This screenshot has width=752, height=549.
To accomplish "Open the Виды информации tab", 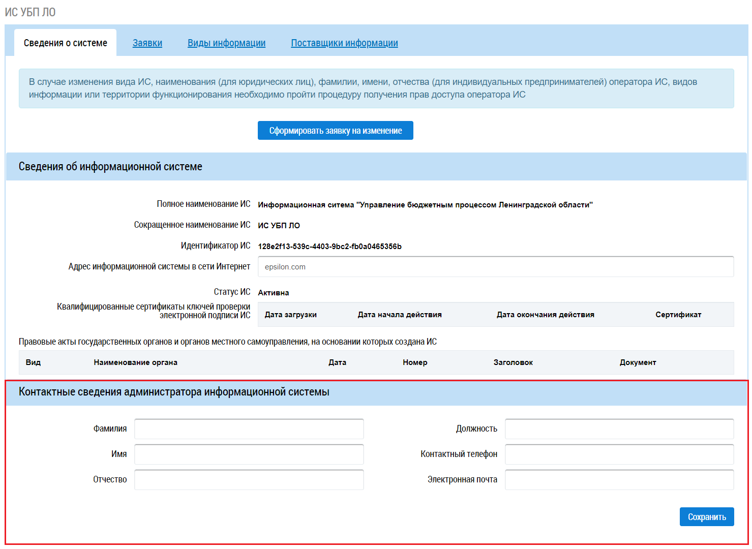I will [x=226, y=43].
